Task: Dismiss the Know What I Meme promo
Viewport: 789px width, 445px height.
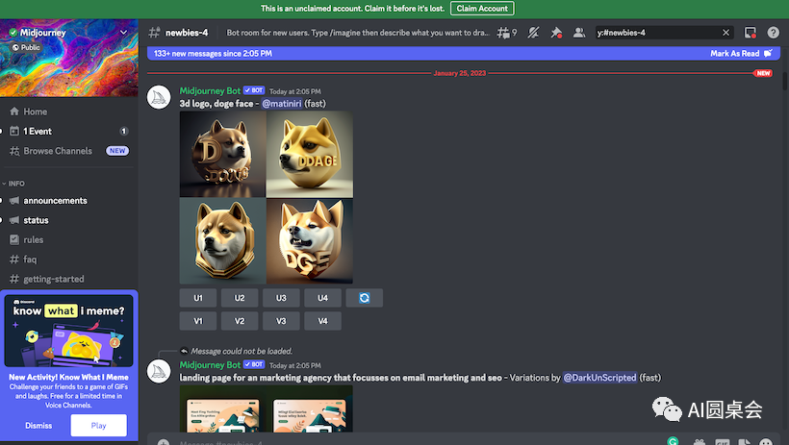Action: [x=38, y=426]
